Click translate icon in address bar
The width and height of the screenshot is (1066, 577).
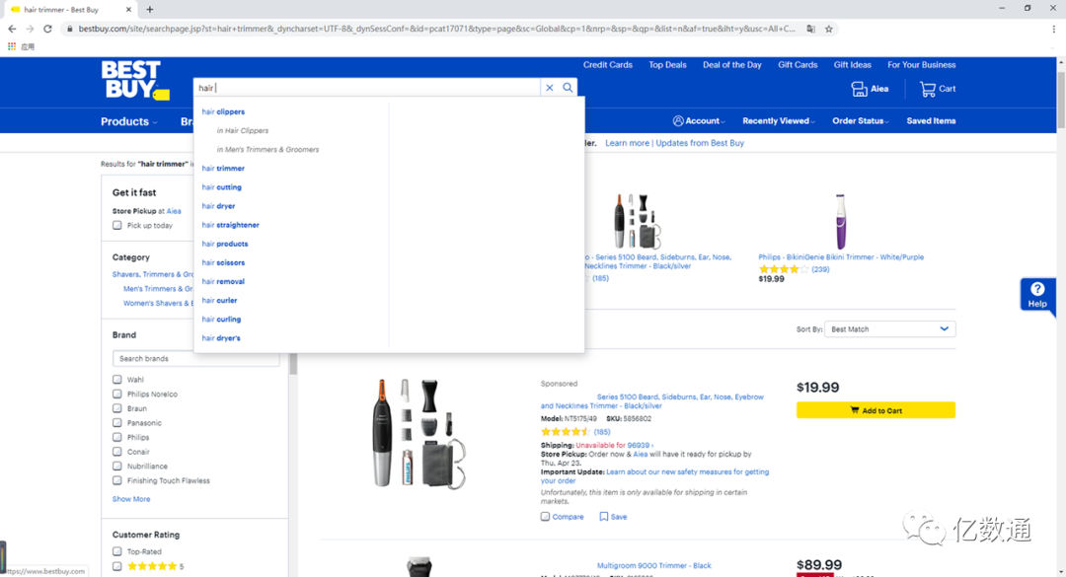click(811, 29)
